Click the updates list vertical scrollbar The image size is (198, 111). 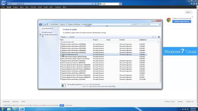160,60
